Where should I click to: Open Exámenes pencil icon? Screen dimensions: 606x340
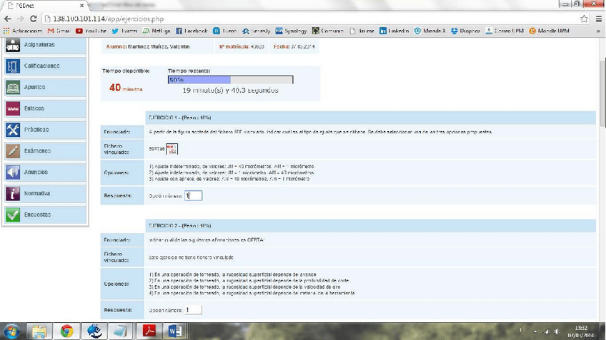(x=13, y=150)
